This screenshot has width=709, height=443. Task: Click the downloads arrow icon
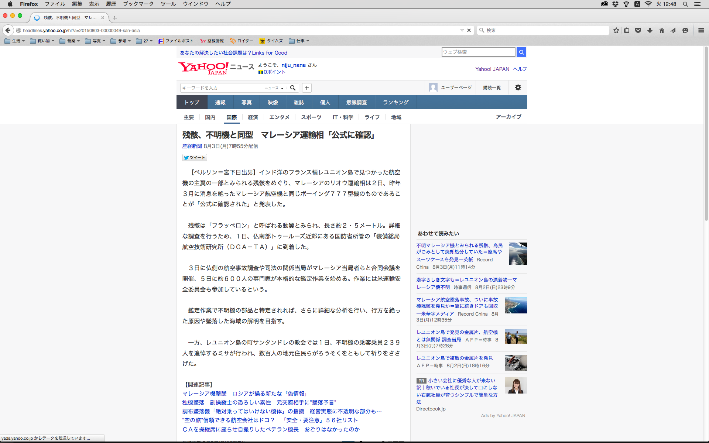(x=650, y=30)
